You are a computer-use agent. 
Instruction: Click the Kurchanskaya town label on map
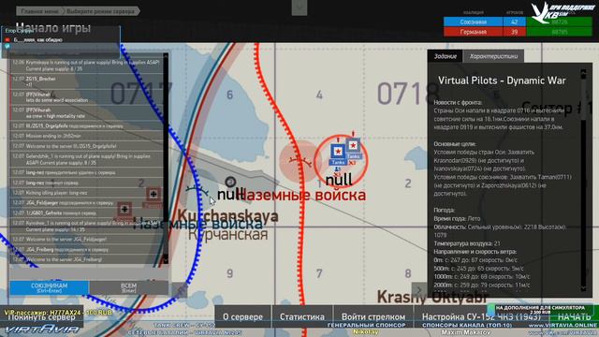click(227, 216)
